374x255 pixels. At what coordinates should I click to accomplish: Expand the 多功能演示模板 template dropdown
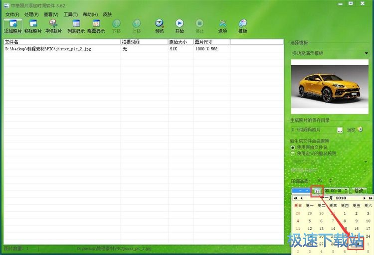coord(367,53)
